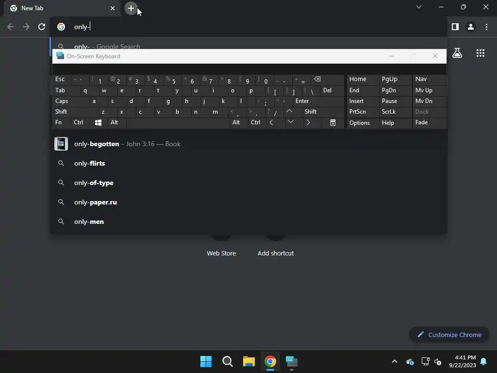
Task: Close the New Tab tab
Action: coord(113,8)
